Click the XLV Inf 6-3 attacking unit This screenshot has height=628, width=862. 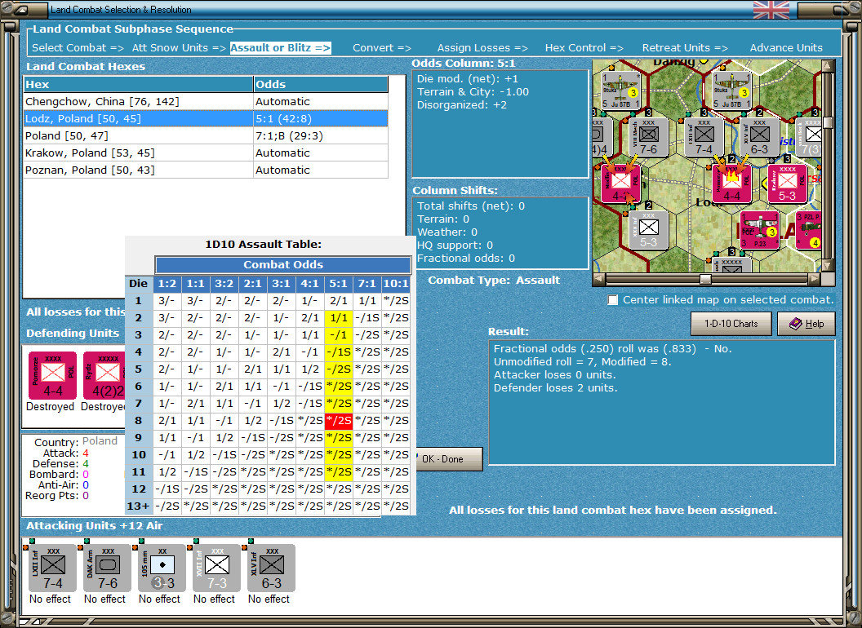click(269, 568)
